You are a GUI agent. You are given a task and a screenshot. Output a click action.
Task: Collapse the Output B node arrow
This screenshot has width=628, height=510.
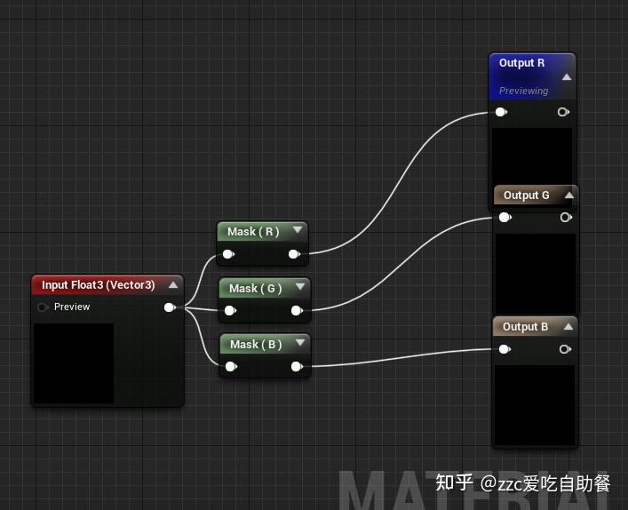[568, 327]
